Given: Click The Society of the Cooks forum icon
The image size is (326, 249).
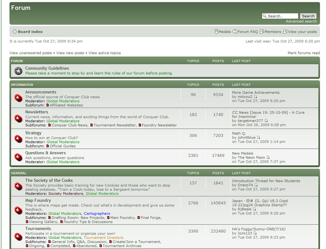Looking at the screenshot, I should pyautogui.click(x=18, y=186).
